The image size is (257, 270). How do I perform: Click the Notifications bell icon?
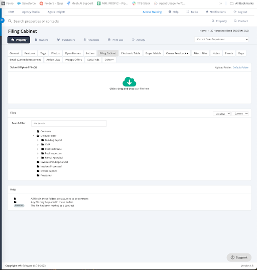pos(207,12)
